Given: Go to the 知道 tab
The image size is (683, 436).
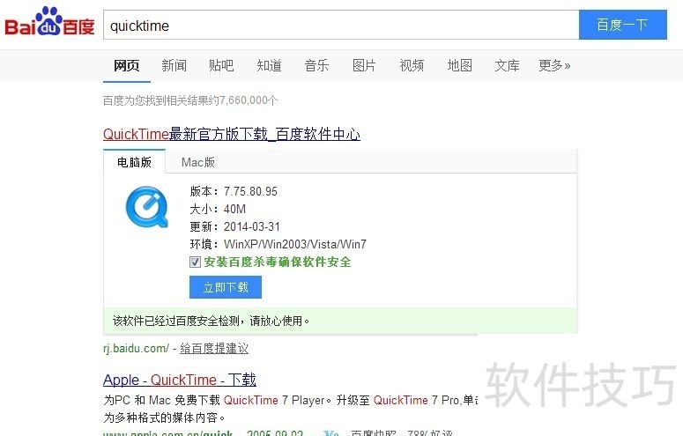Looking at the screenshot, I should [x=269, y=66].
